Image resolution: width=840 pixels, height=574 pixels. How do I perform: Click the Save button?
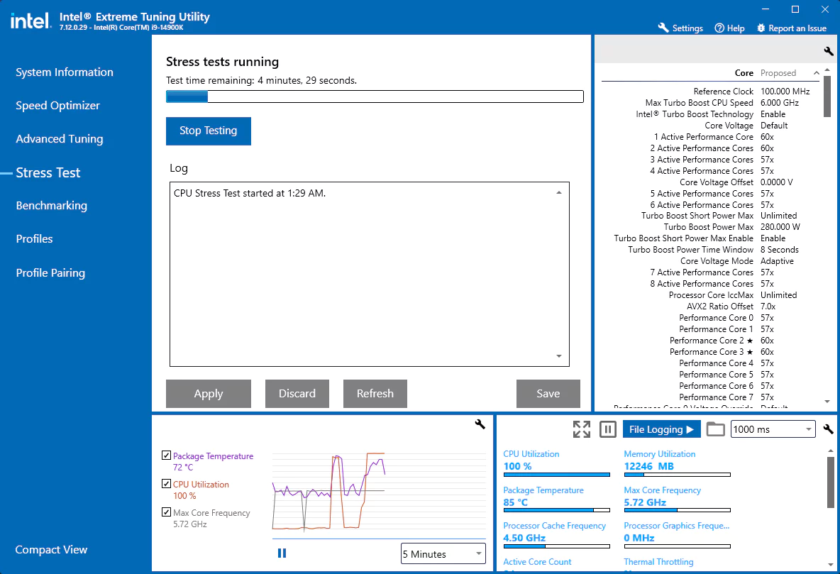click(548, 393)
